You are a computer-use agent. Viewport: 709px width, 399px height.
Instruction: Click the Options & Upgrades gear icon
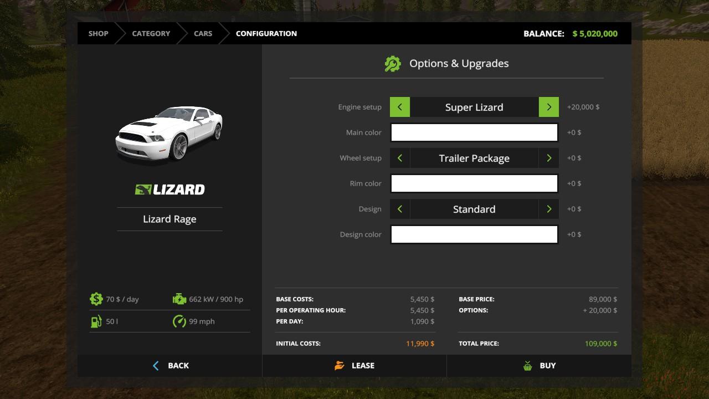tap(392, 64)
